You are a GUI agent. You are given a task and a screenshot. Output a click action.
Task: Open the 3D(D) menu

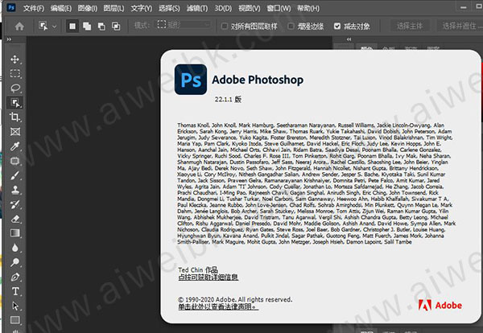click(223, 8)
